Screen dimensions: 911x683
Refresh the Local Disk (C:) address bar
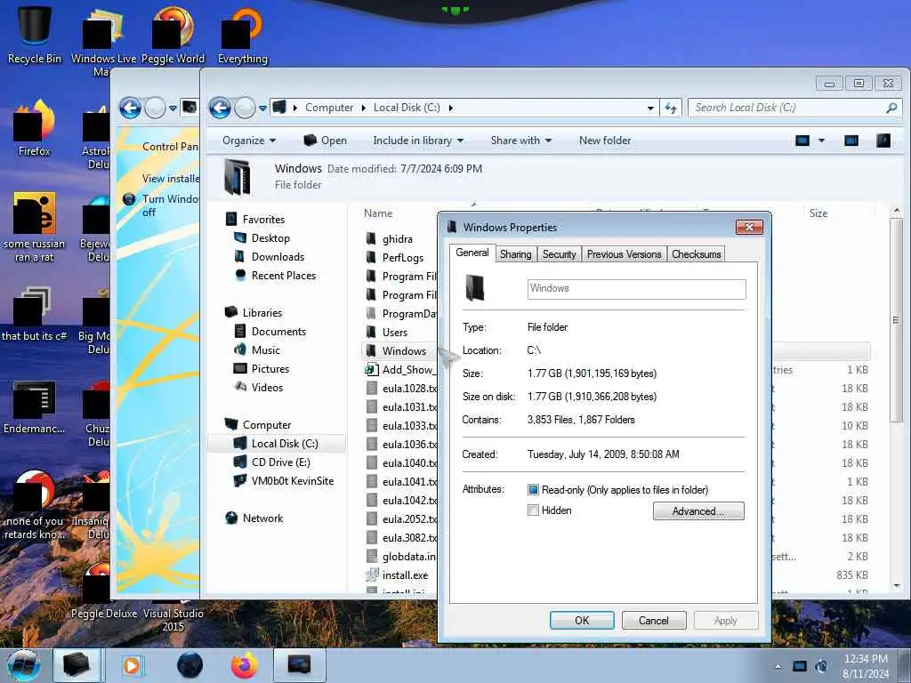click(x=671, y=108)
